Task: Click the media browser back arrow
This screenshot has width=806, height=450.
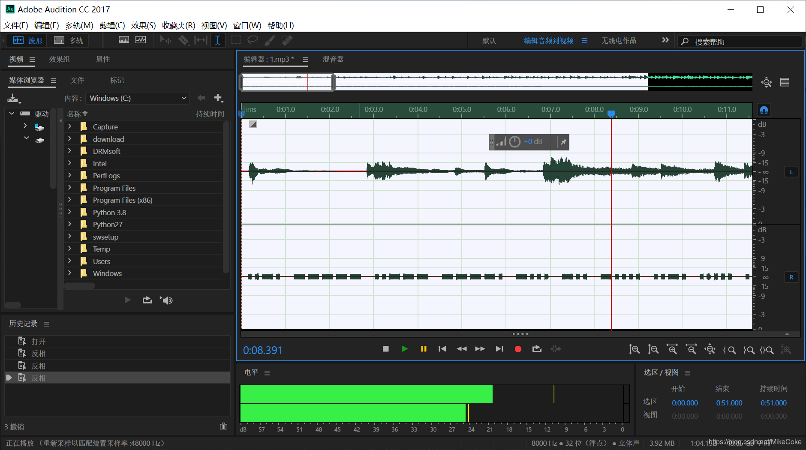Action: point(201,98)
